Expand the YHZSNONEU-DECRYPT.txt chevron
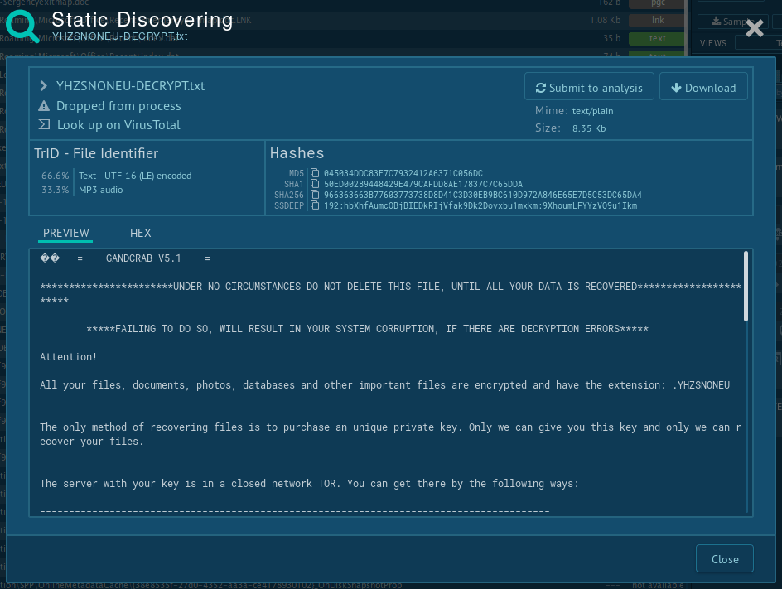This screenshot has height=589, width=782. click(x=45, y=86)
